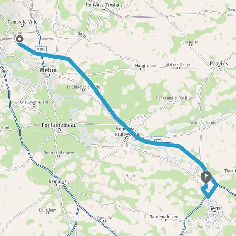Click the A105 highway shield
The width and height of the screenshot is (236, 236).
click(x=41, y=49)
